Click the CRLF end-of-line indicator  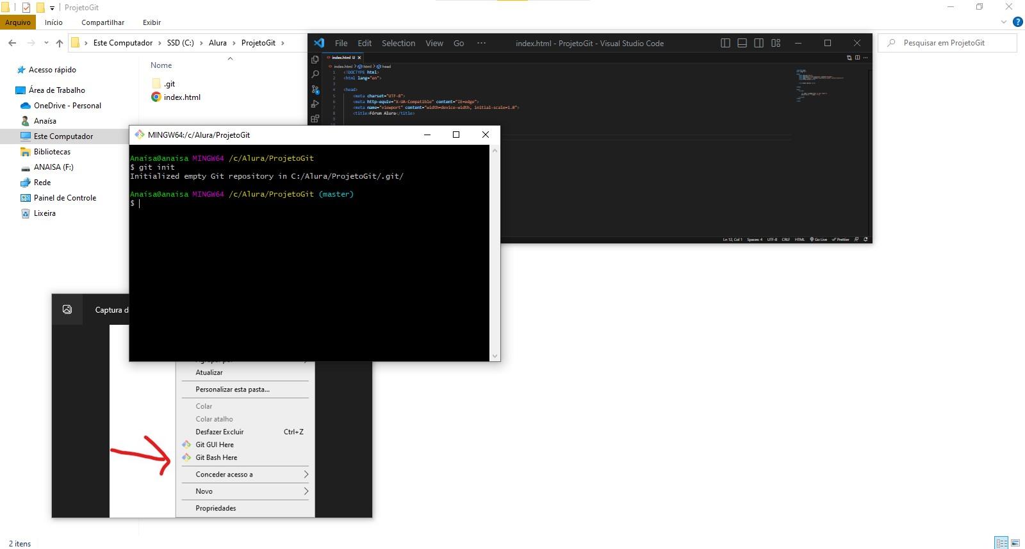coord(786,239)
